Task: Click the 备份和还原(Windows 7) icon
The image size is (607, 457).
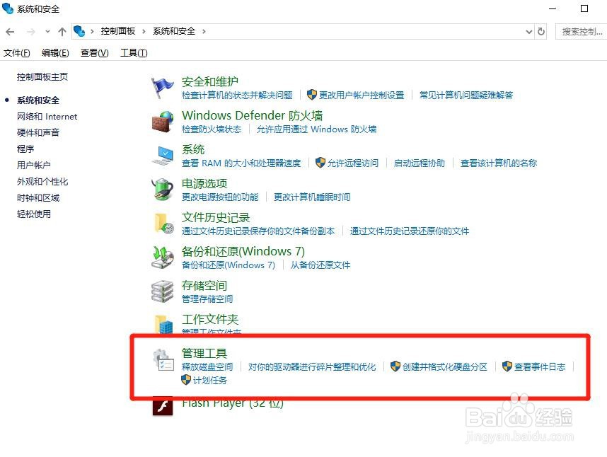Action: coord(163,257)
